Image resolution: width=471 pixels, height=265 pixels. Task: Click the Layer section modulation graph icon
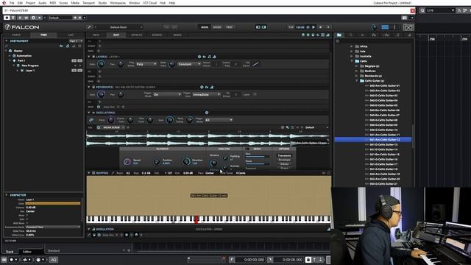click(214, 57)
